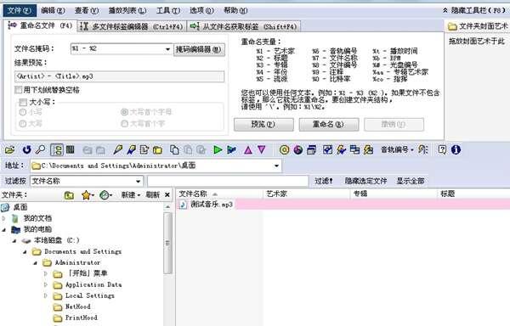Click the 过滤! button
The image size is (510, 326).
[324, 181]
